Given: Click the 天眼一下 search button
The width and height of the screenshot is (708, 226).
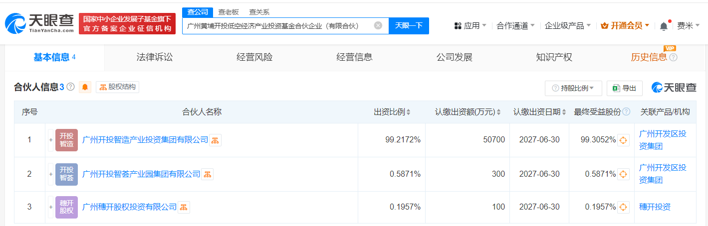Looking at the screenshot, I should tap(409, 25).
